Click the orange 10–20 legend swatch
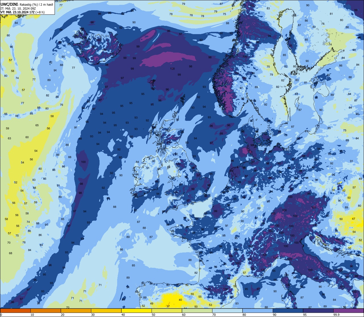Screen dimensions: 364x317 tap(45, 311)
